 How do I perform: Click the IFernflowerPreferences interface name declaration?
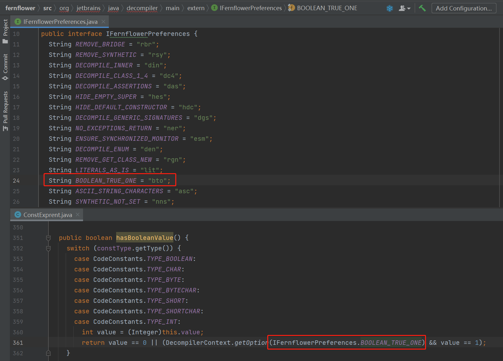[x=148, y=34]
